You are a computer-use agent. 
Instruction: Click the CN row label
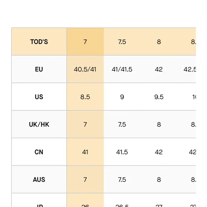click(x=39, y=152)
